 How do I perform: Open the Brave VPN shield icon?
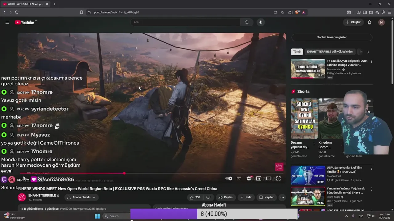pyautogui.click(x=383, y=12)
